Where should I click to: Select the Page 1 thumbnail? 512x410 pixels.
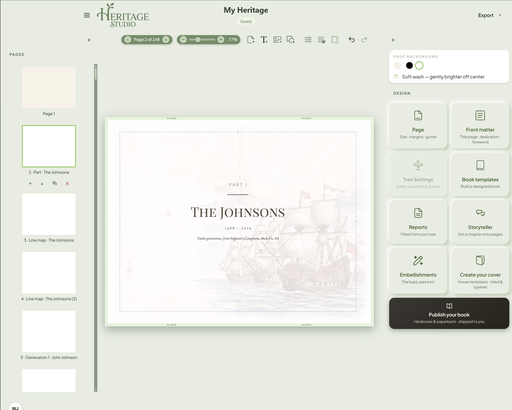pyautogui.click(x=49, y=88)
